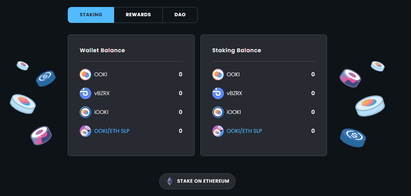Click OOKI/ETH SLP icon in Staking Balance
Screen dimensions: 411x196
point(218,131)
